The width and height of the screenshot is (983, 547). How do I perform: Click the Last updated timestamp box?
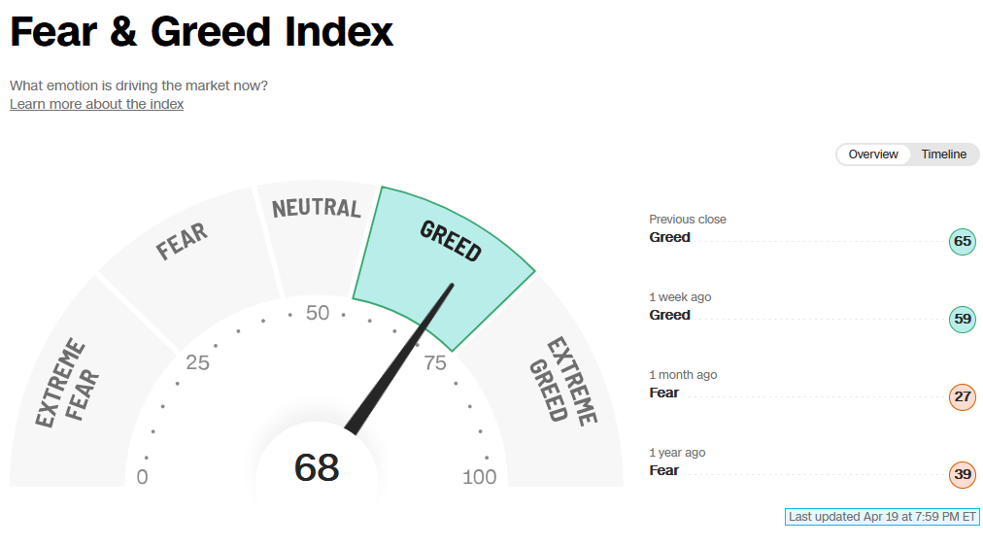[x=882, y=517]
